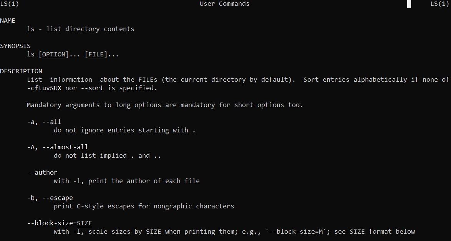Viewport: 451px width, 241px height.
Task: Click the white cursor block near LS(1)
Action: pyautogui.click(x=409, y=4)
